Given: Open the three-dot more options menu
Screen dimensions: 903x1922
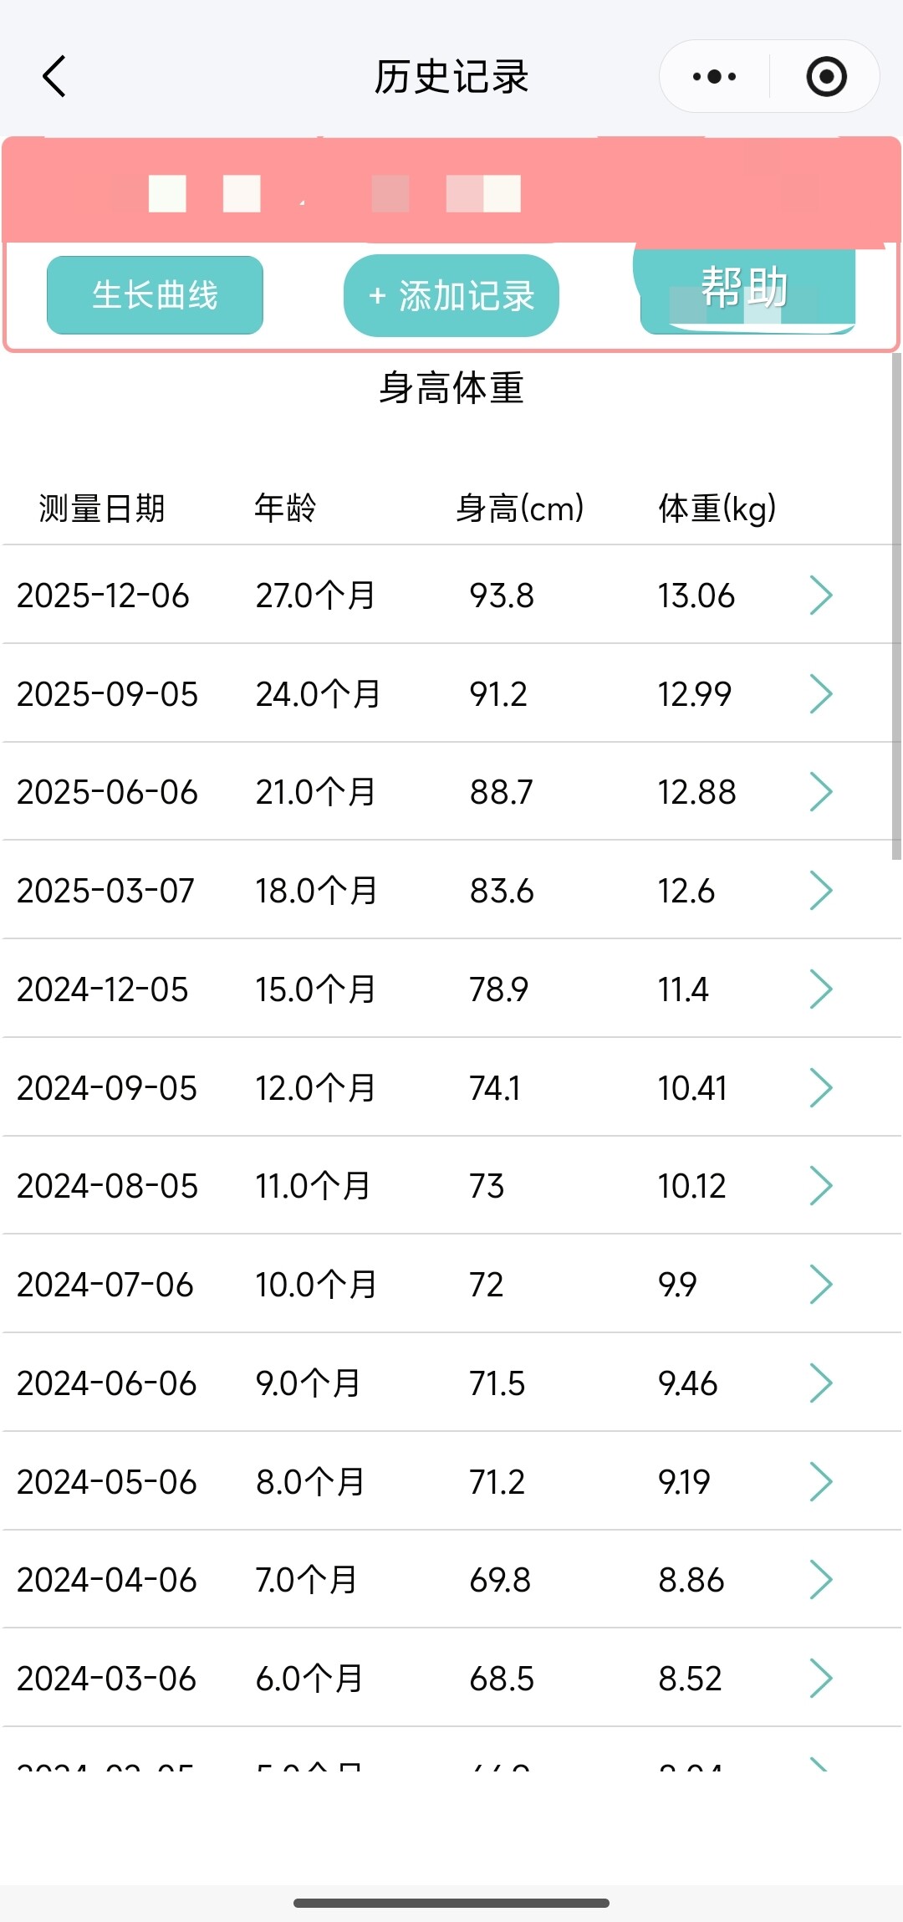Looking at the screenshot, I should click(x=715, y=77).
